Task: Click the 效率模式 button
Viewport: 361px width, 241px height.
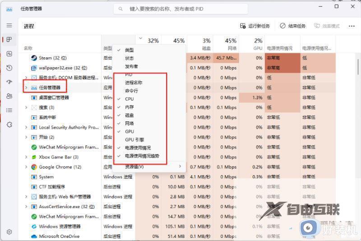Action: pyautogui.click(x=327, y=26)
